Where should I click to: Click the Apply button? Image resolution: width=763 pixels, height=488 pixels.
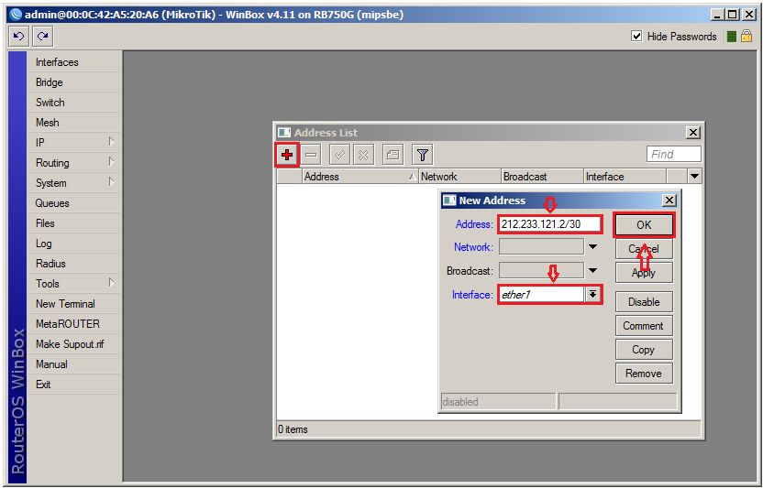644,273
